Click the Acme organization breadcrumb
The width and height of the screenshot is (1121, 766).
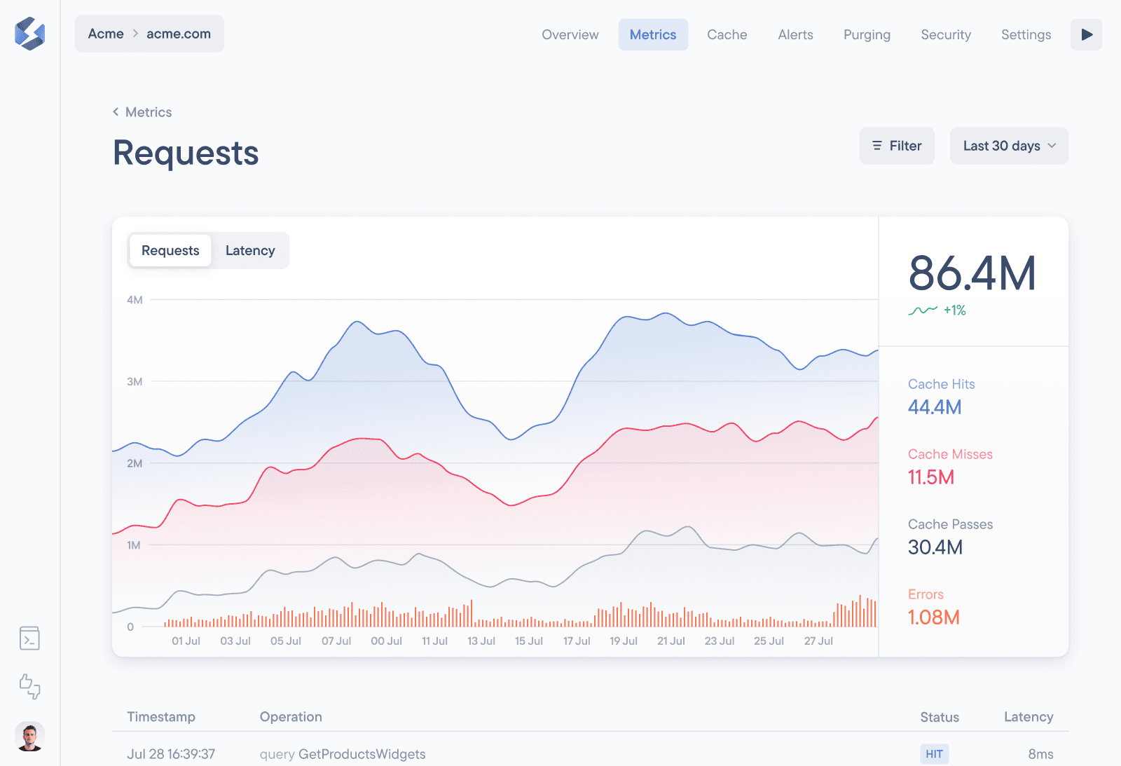106,34
